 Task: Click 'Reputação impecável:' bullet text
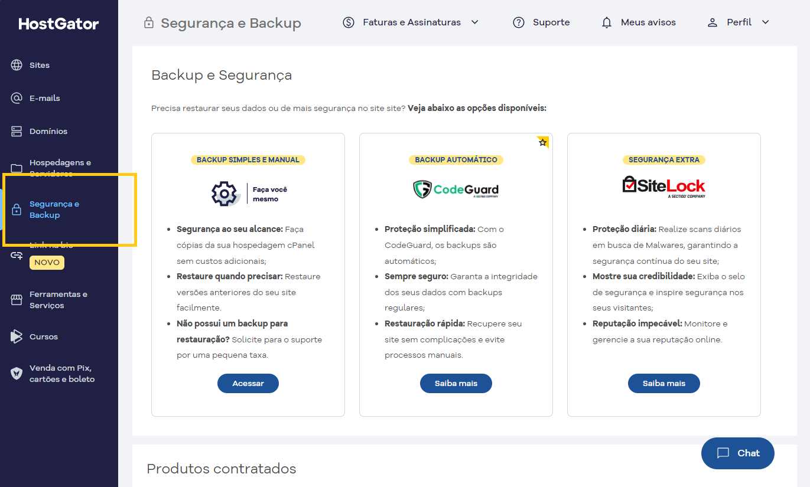pyautogui.click(x=637, y=323)
